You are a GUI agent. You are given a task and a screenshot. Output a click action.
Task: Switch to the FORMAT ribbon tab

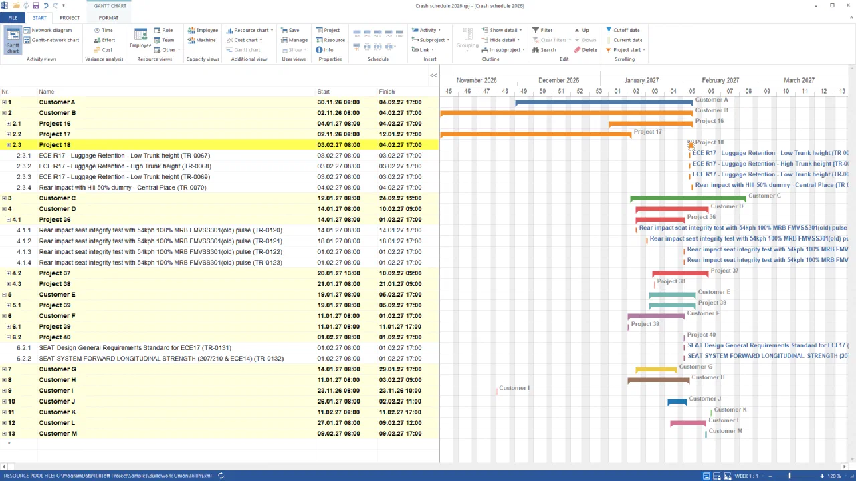click(108, 18)
